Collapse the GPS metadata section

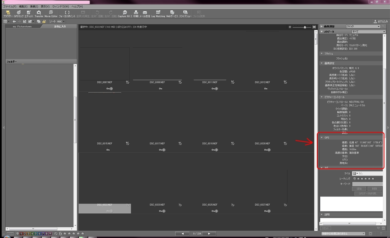coord(321,138)
